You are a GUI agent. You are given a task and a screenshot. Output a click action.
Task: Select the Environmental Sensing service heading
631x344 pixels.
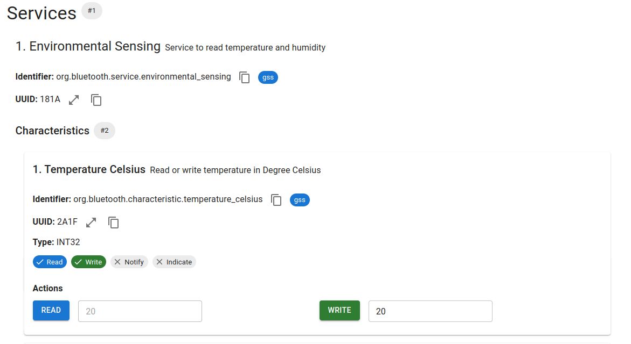click(x=88, y=47)
